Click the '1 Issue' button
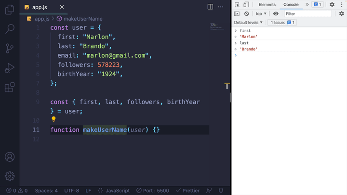This screenshot has width=347, height=195. coord(282,23)
